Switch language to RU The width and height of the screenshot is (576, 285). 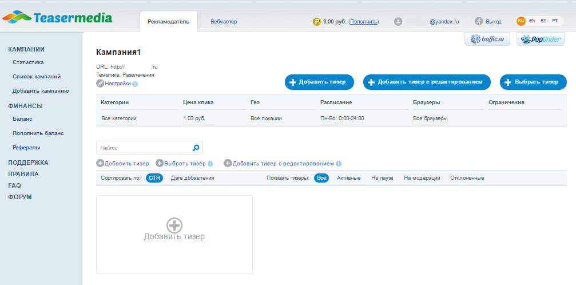(521, 21)
